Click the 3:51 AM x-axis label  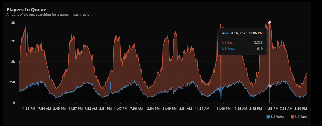click(185, 109)
